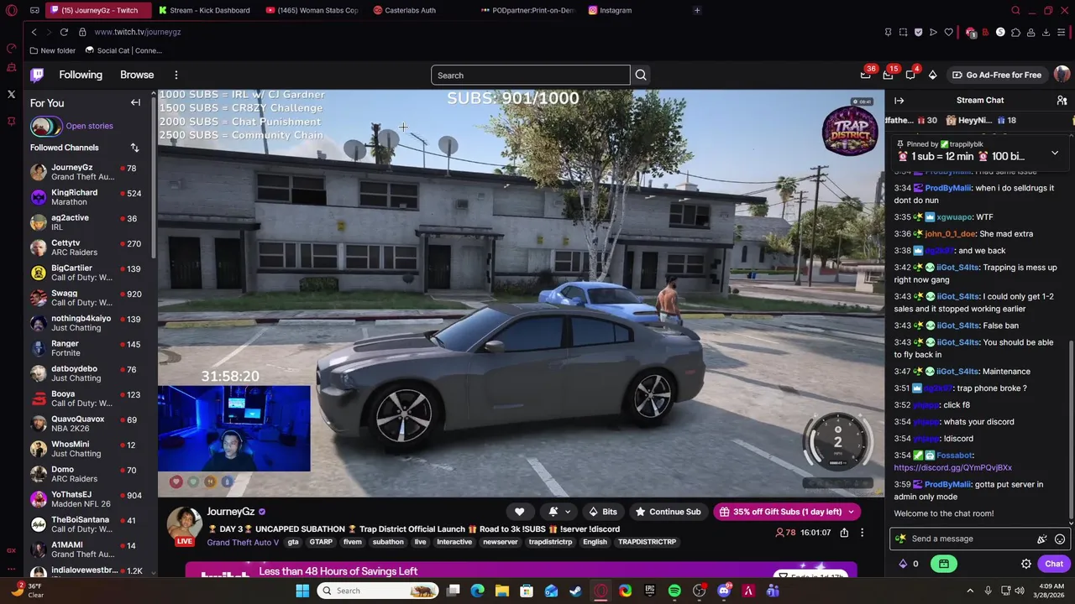Image resolution: width=1075 pixels, height=604 pixels.
Task: Open Prime loot icon with 36 badge
Action: (866, 75)
